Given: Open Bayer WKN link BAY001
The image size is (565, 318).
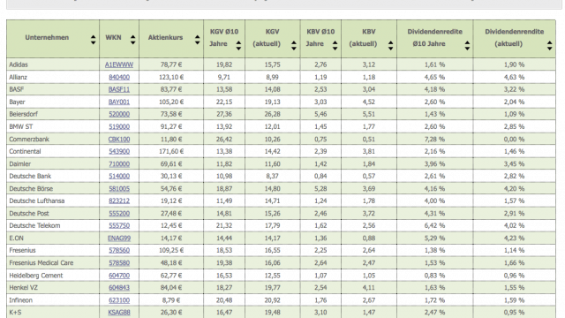Looking at the screenshot, I should pos(119,102).
